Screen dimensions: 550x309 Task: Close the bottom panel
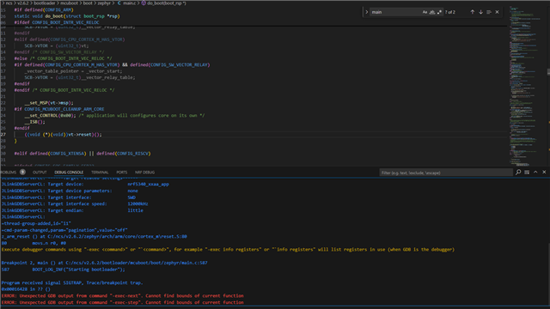tap(544, 173)
